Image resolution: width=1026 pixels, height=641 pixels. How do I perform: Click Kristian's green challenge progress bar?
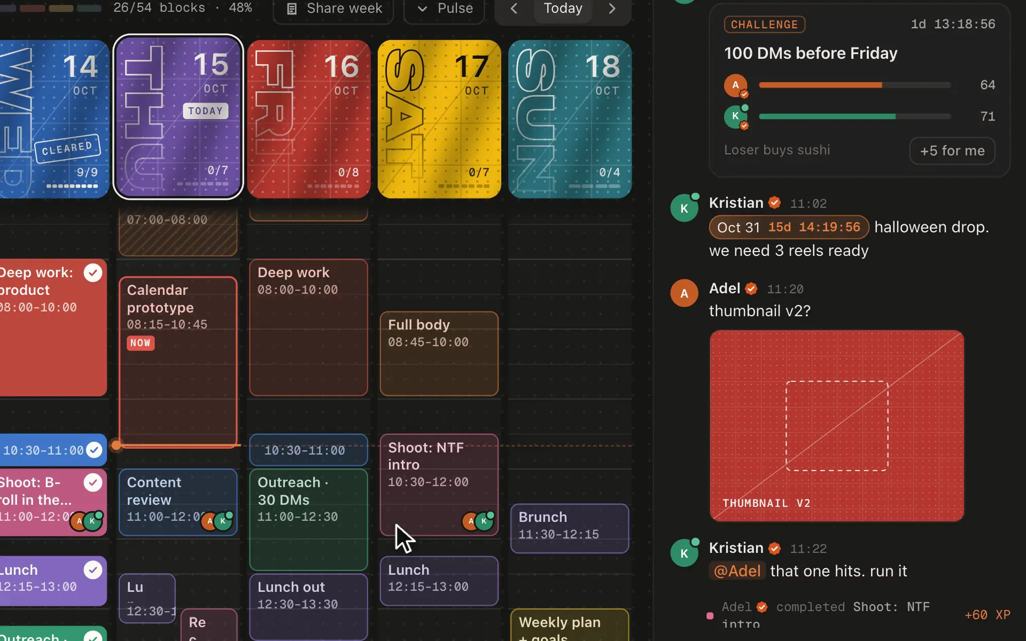pyautogui.click(x=854, y=116)
